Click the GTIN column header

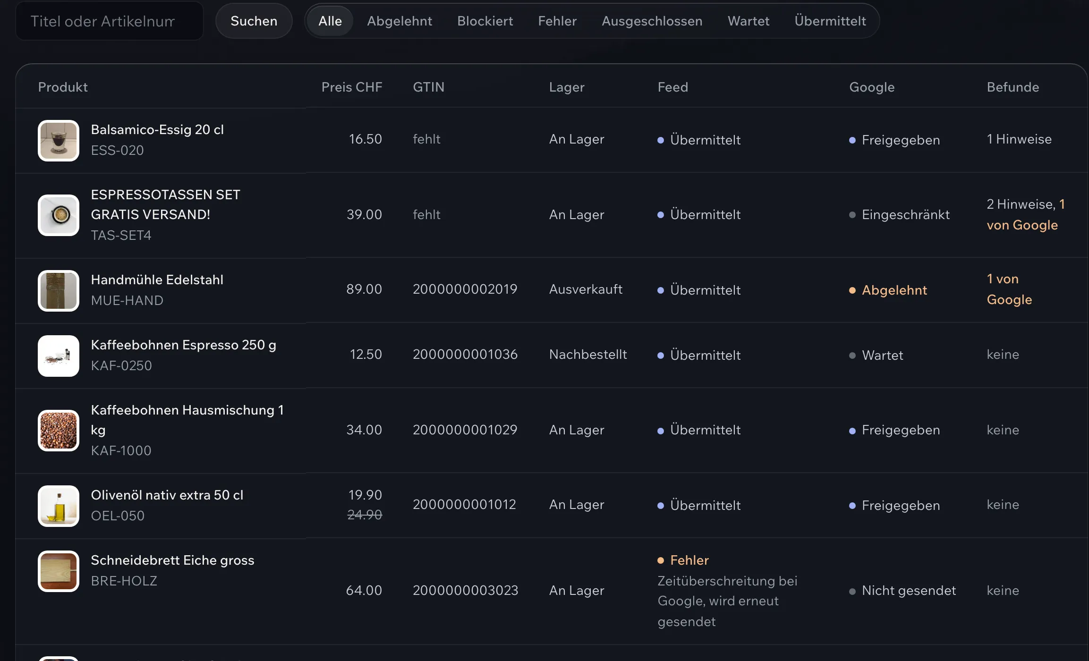(x=429, y=87)
